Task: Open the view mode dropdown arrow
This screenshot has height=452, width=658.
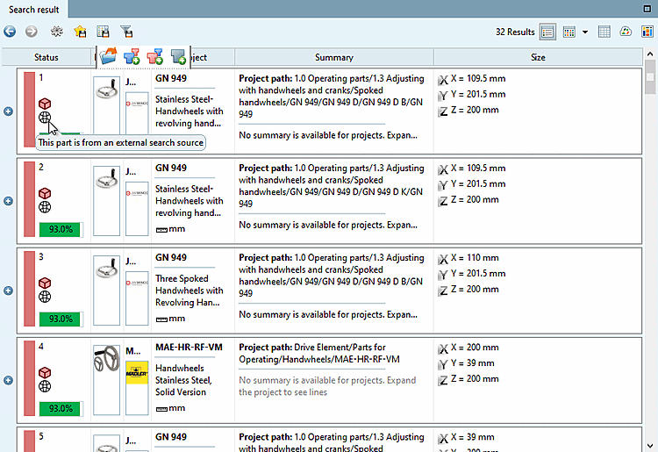Action: pos(585,32)
